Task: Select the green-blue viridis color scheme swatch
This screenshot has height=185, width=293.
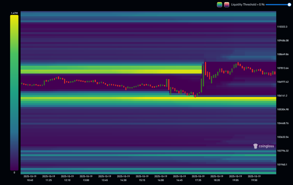Action: (x=220, y=4)
